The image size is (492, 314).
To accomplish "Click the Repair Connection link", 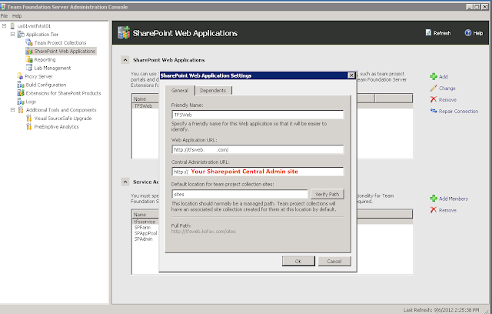I will (x=458, y=111).
